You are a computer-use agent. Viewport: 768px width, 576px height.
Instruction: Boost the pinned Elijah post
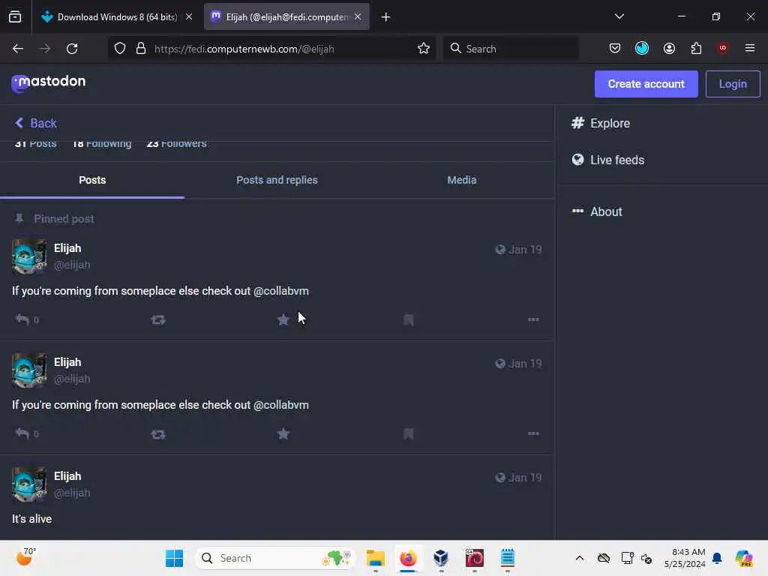[x=158, y=319]
